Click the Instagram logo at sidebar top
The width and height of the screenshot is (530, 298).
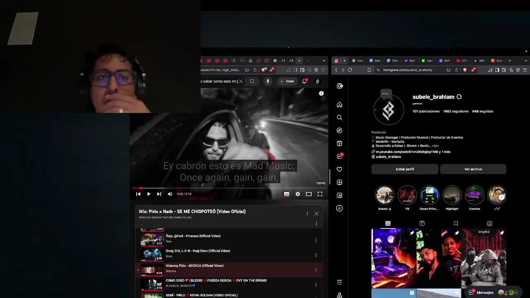tap(340, 86)
